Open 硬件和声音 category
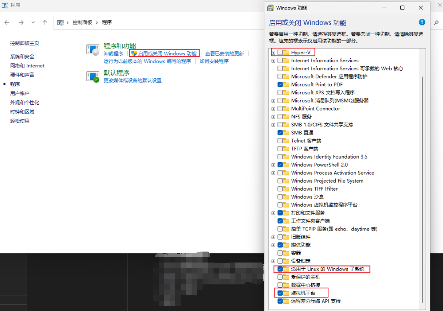443x311 pixels. pos(22,75)
